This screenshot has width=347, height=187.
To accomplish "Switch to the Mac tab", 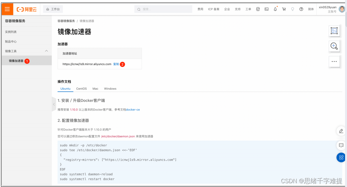I will [x=95, y=89].
